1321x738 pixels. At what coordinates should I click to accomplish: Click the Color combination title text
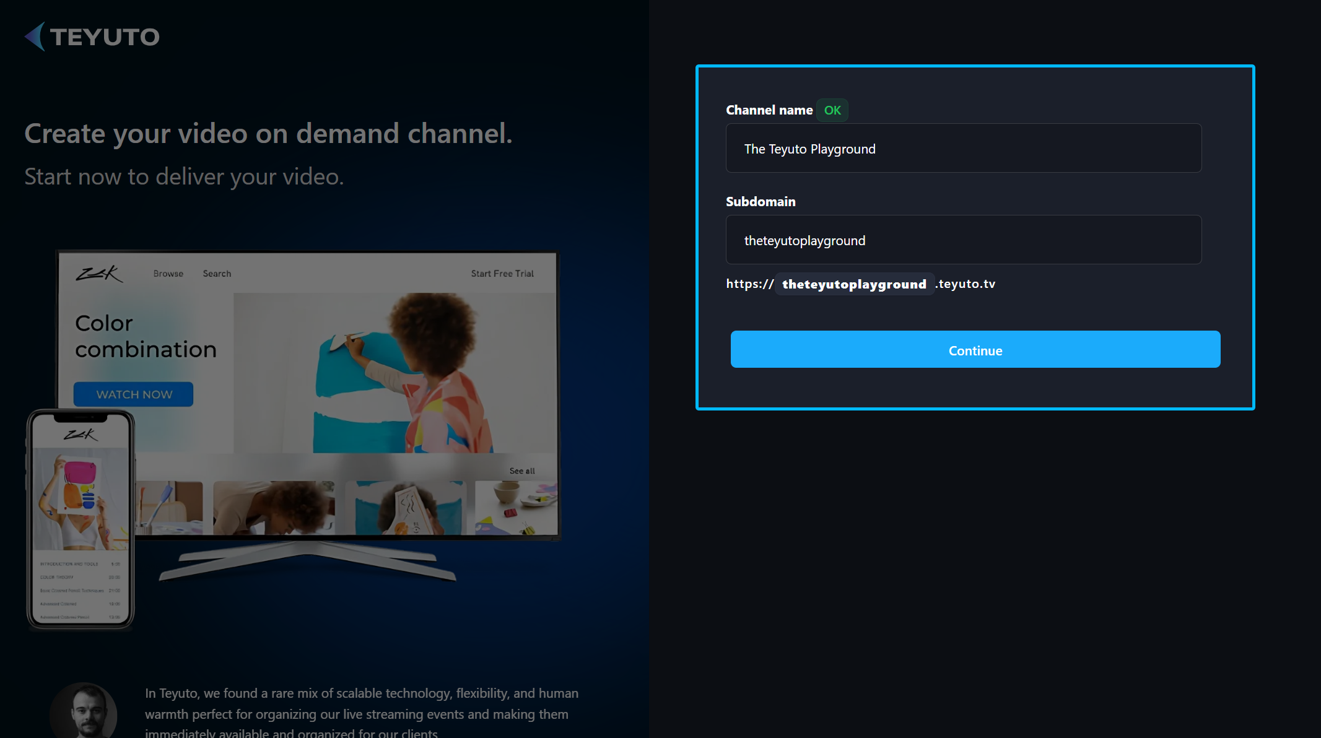point(146,336)
